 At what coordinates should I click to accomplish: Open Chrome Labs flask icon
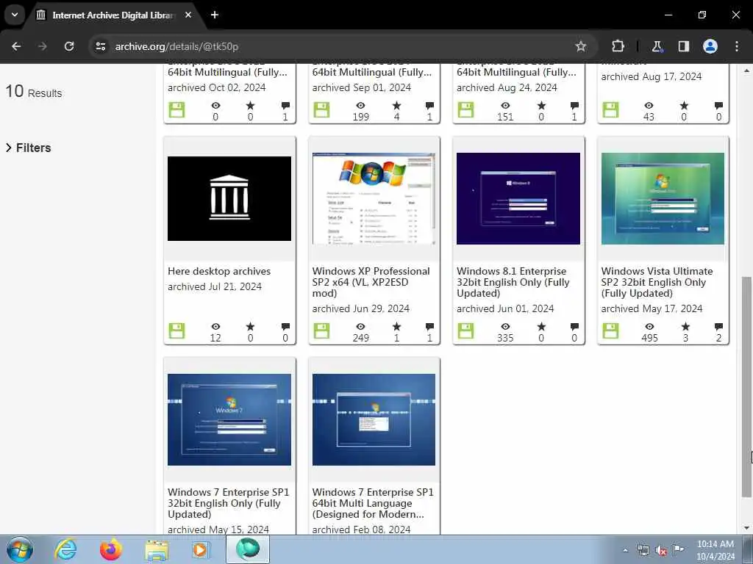coord(657,46)
